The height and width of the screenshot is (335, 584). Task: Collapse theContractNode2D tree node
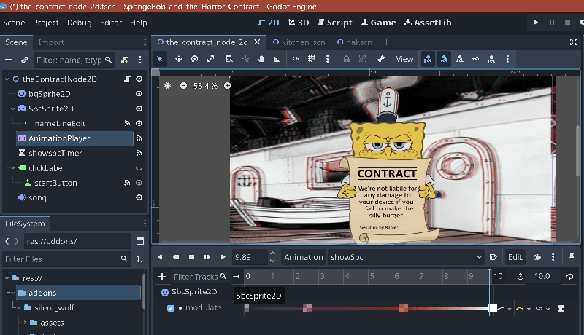7,79
